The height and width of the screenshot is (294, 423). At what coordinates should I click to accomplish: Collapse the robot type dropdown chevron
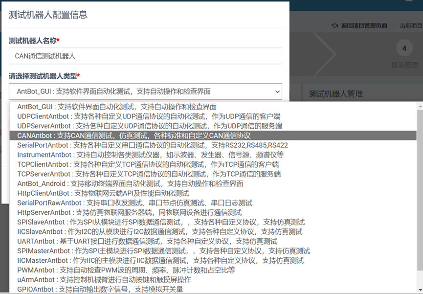(x=277, y=91)
